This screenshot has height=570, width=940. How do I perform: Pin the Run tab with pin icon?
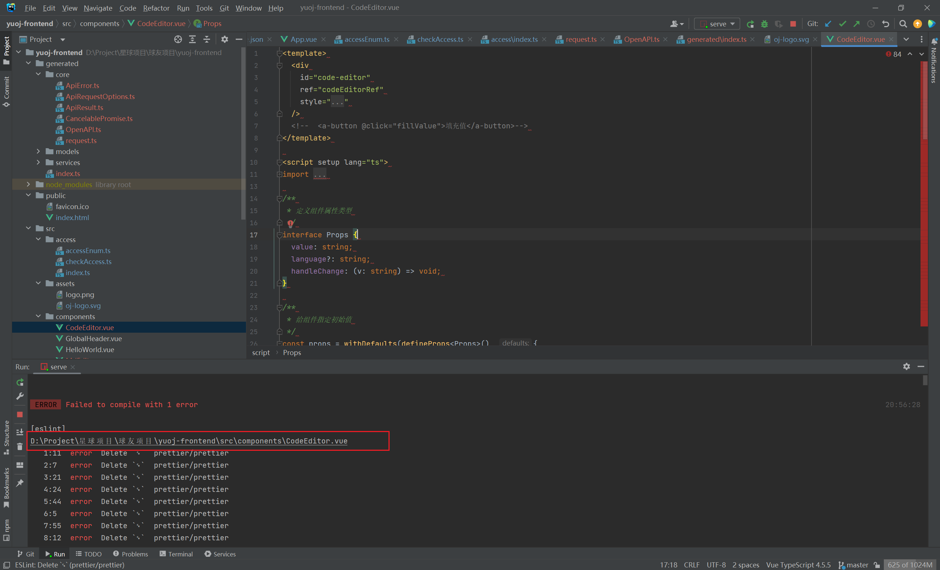(20, 483)
